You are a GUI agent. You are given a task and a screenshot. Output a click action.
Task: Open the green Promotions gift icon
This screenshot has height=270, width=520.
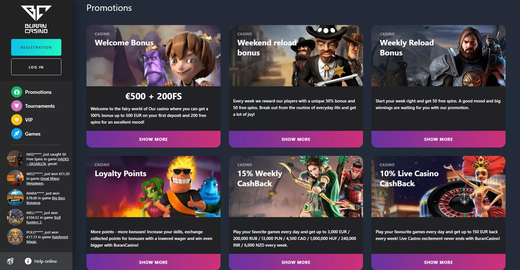(x=17, y=92)
